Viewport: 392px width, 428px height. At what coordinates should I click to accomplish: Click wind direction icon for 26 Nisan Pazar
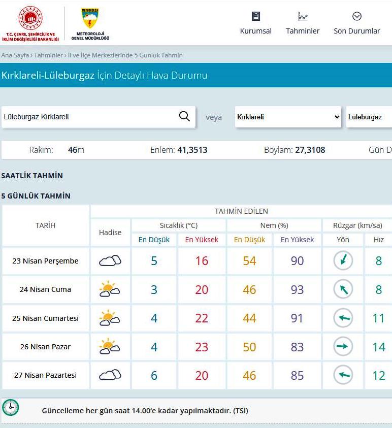(343, 347)
